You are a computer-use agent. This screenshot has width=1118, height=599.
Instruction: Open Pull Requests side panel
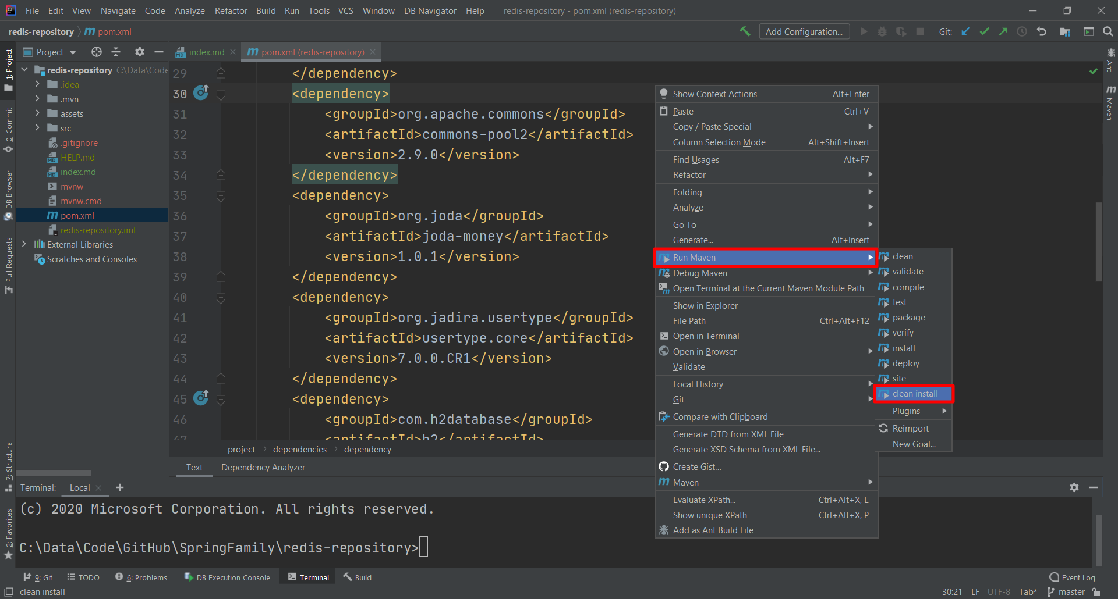coord(8,266)
